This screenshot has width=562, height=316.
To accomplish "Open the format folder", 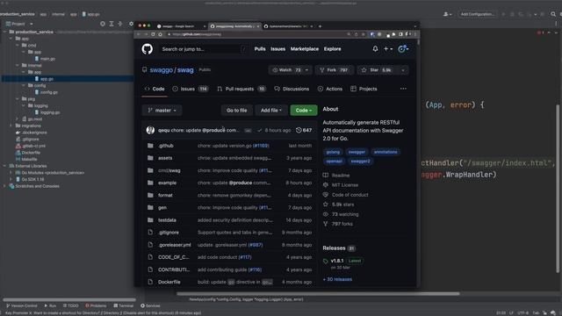I will (x=165, y=195).
